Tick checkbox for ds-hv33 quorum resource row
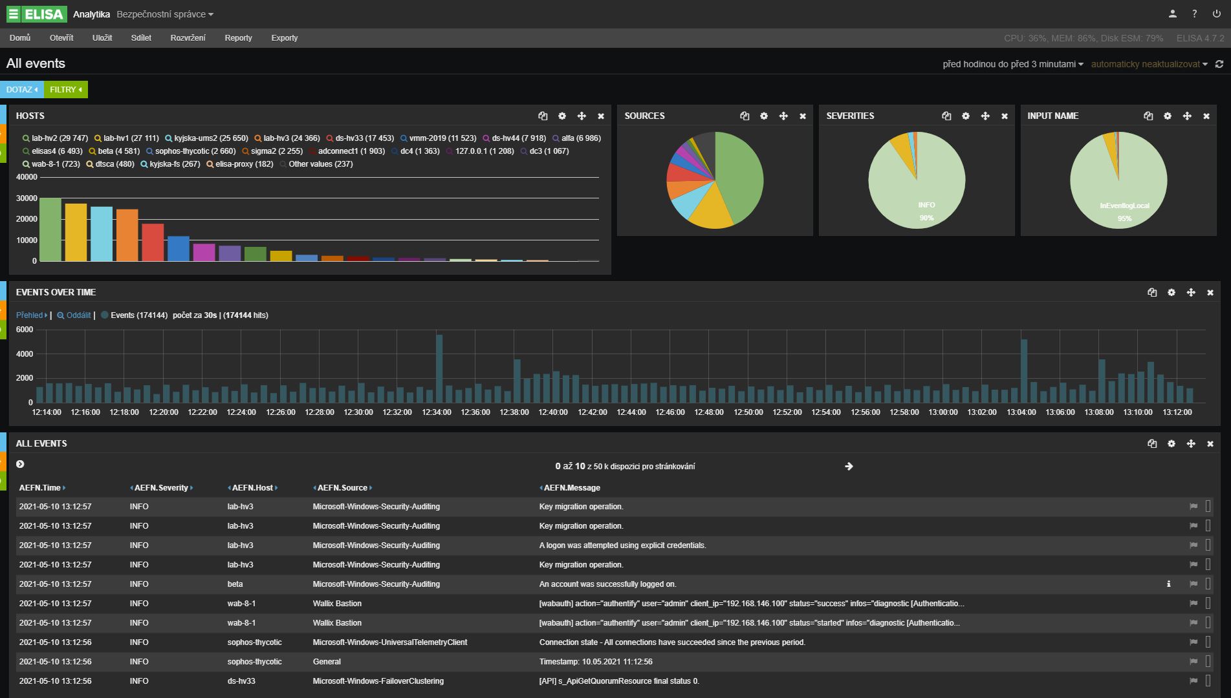 [x=1208, y=681]
